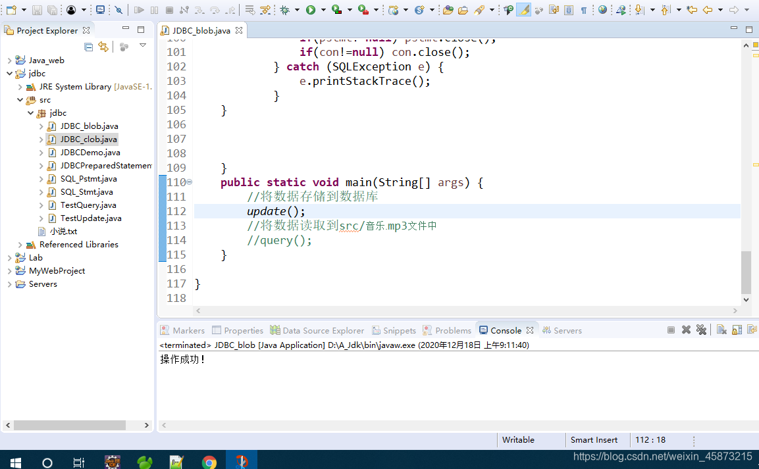Click Skip All Breakpoints icon
Image resolution: width=759 pixels, height=469 pixels.
tap(118, 10)
